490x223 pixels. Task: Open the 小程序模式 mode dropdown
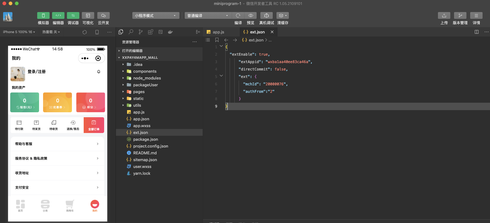tap(156, 15)
